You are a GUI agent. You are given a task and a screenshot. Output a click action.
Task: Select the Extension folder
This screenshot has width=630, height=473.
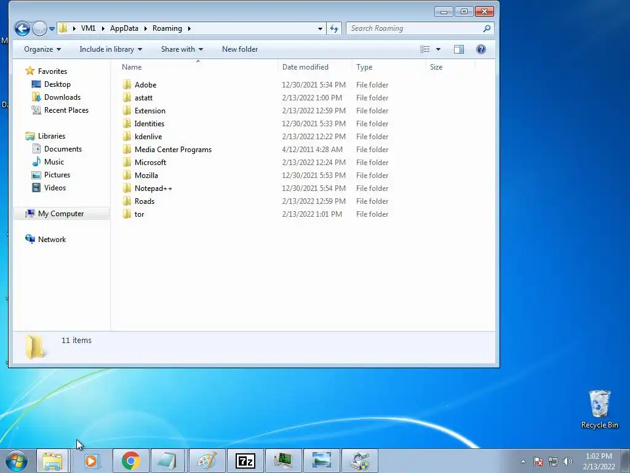[150, 111]
